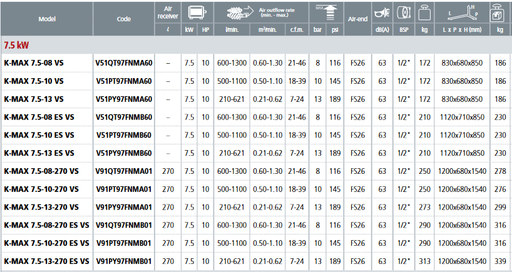Click code V91PY97FNMA01
512x272 pixels.
click(124, 207)
